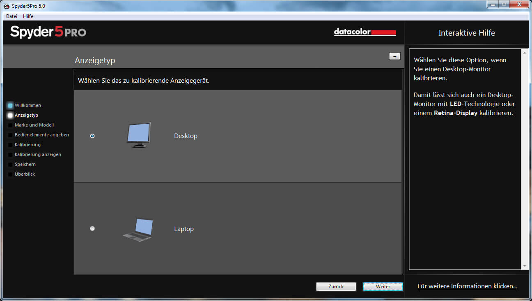The height and width of the screenshot is (301, 532).
Task: Click the Spyder5PRO logo in header
Action: [48, 32]
